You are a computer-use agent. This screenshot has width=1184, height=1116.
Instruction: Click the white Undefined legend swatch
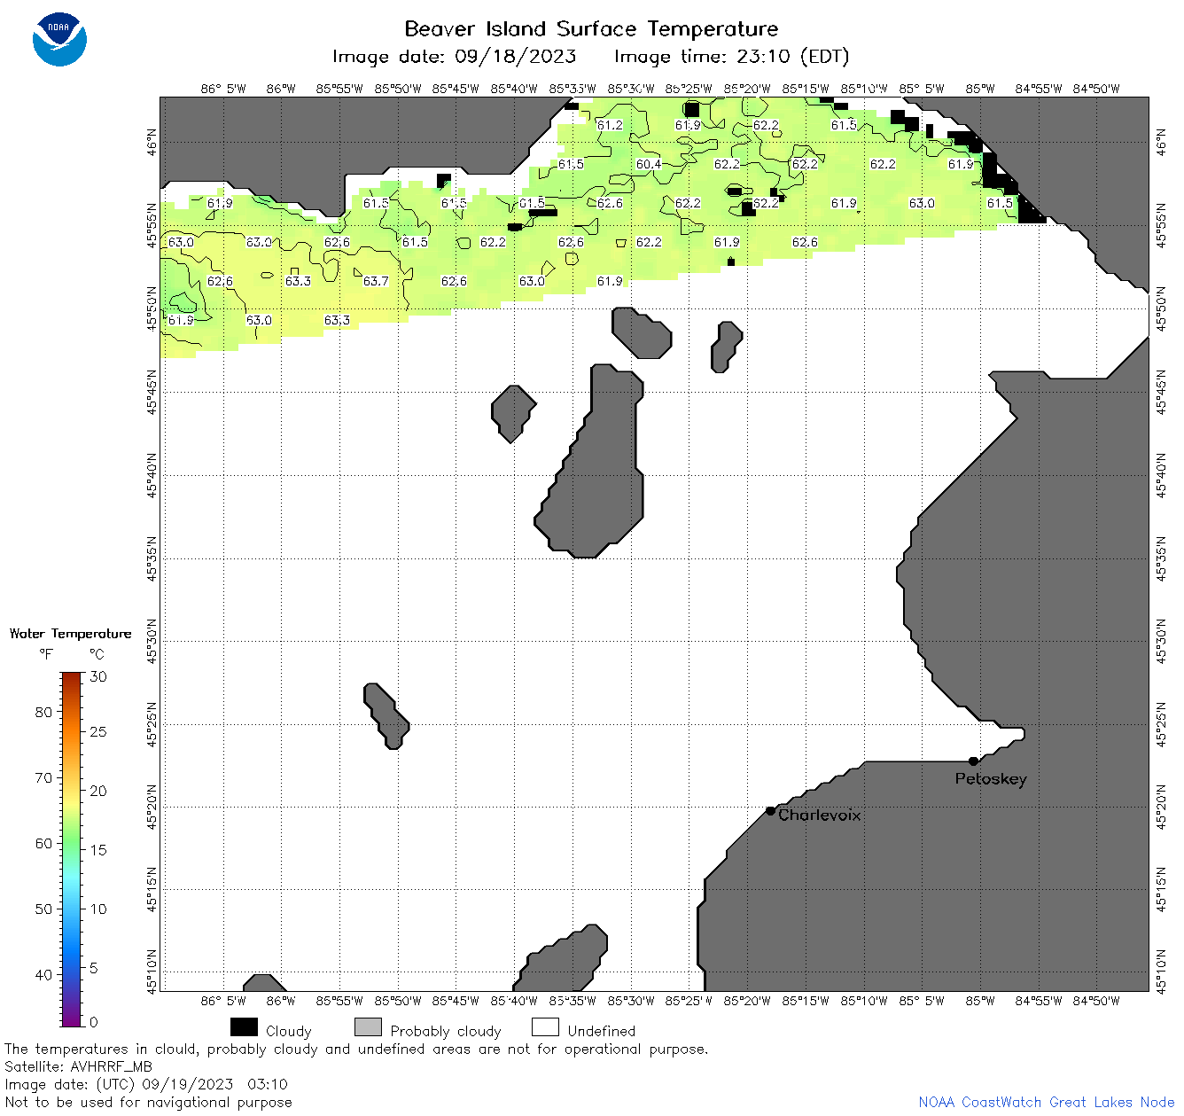tap(545, 1027)
